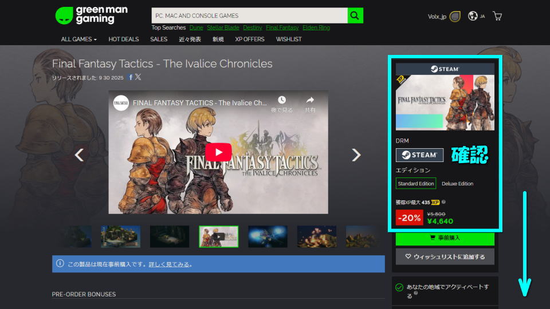
Task: Select the highlighted trailer video thumbnail
Action: [x=218, y=236]
